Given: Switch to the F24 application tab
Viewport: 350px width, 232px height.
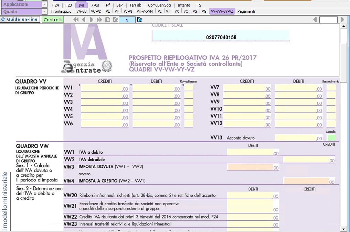Looking at the screenshot, I should [56, 5].
